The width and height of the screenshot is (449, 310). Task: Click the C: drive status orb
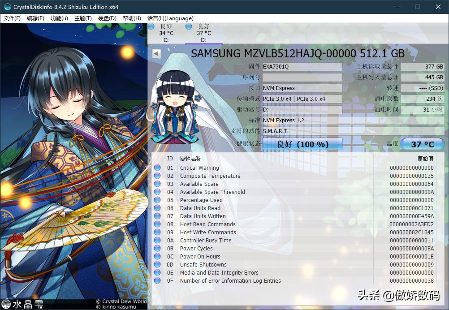pyautogui.click(x=151, y=27)
